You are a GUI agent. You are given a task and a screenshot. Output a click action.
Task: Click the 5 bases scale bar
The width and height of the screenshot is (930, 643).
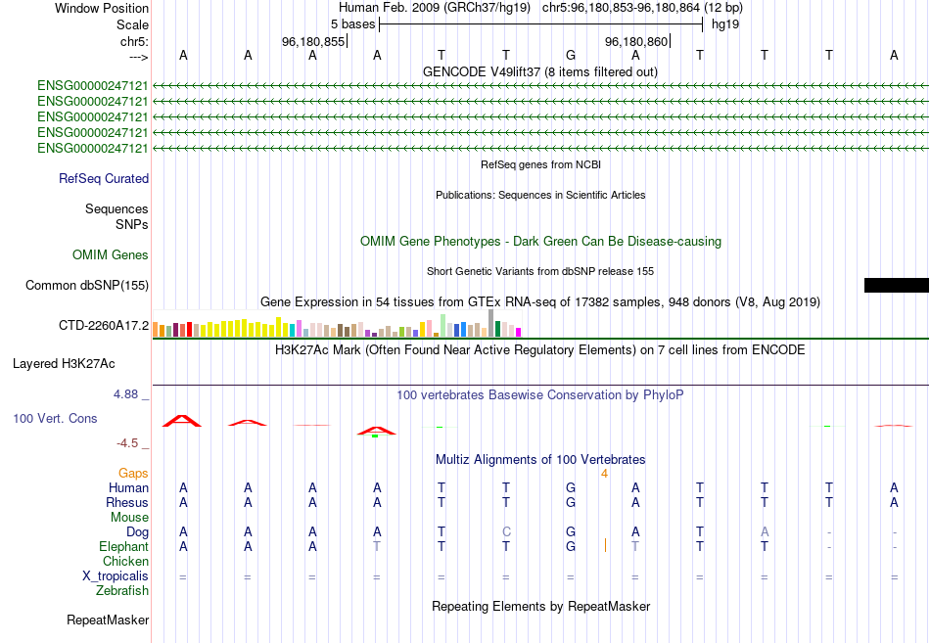tap(540, 24)
